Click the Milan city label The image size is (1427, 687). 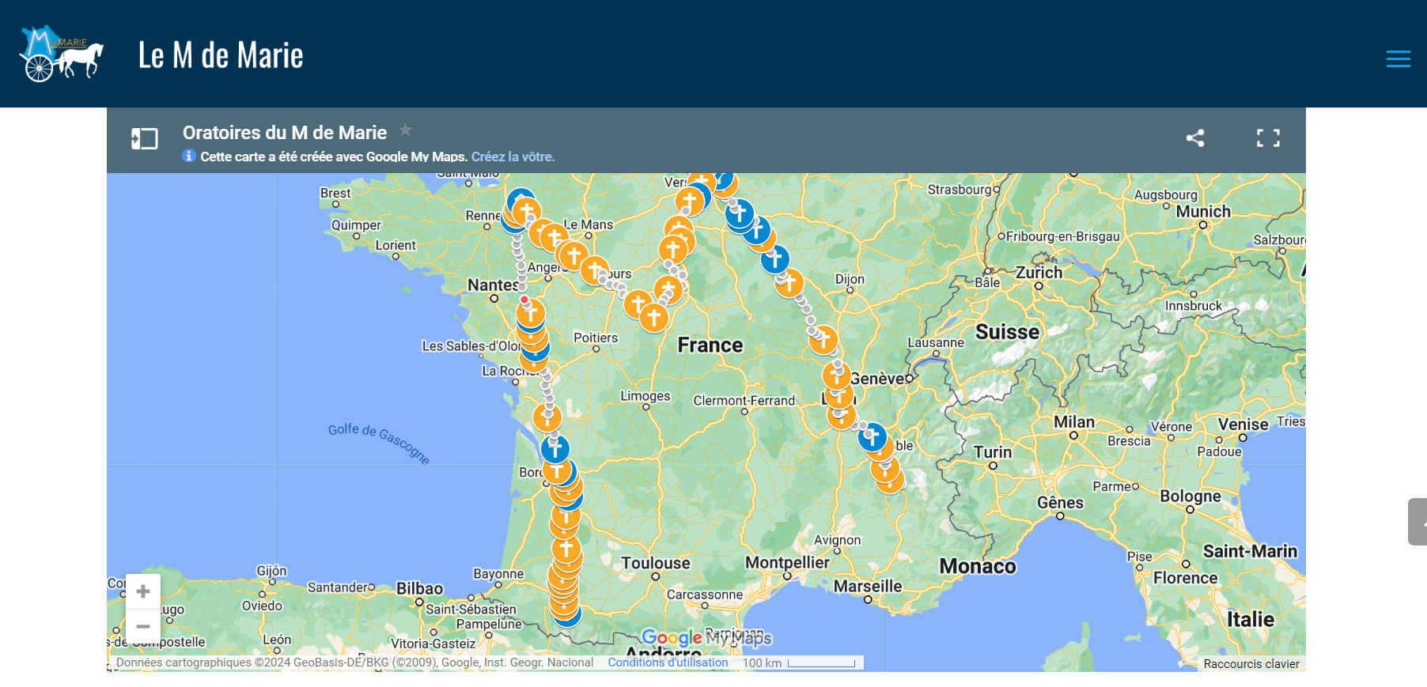pos(1074,422)
